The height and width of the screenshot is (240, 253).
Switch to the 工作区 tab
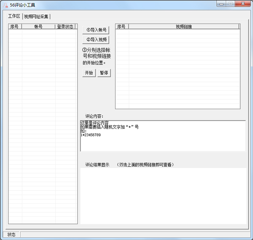[14, 16]
